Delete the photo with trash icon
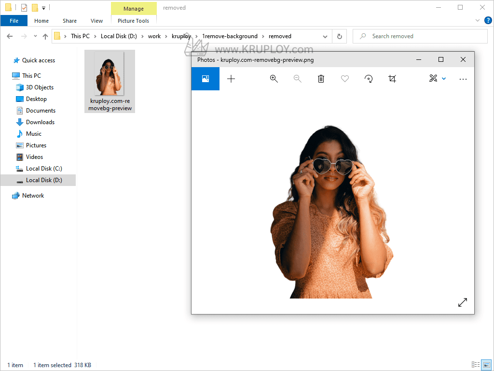494x371 pixels. pyautogui.click(x=321, y=79)
